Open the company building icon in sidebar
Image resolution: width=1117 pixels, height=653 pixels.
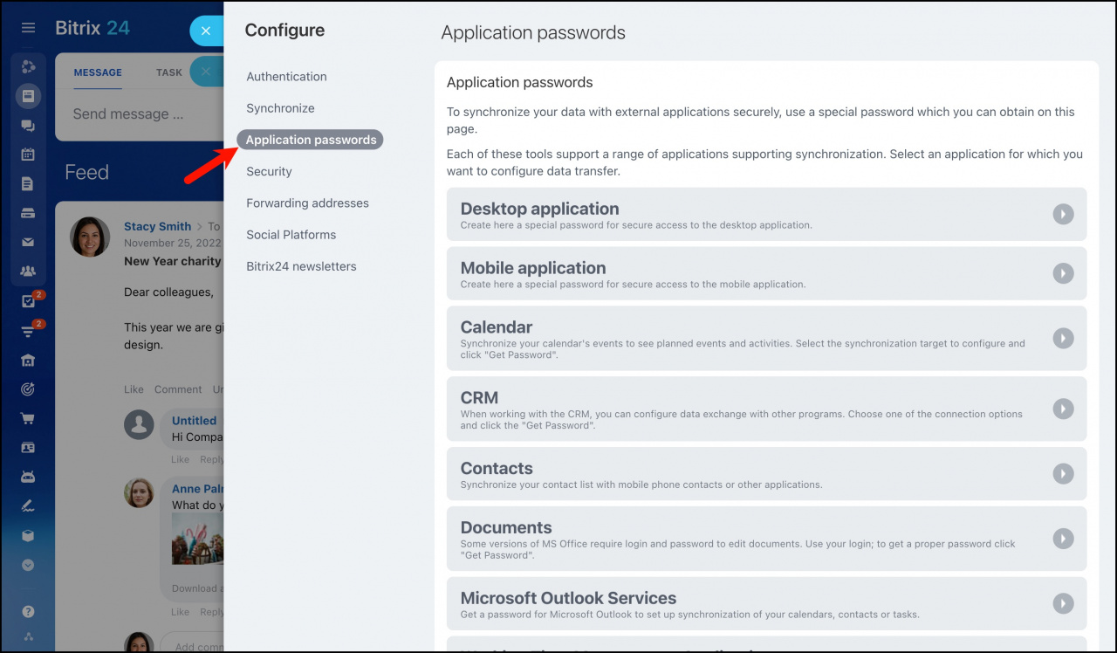[x=28, y=360]
